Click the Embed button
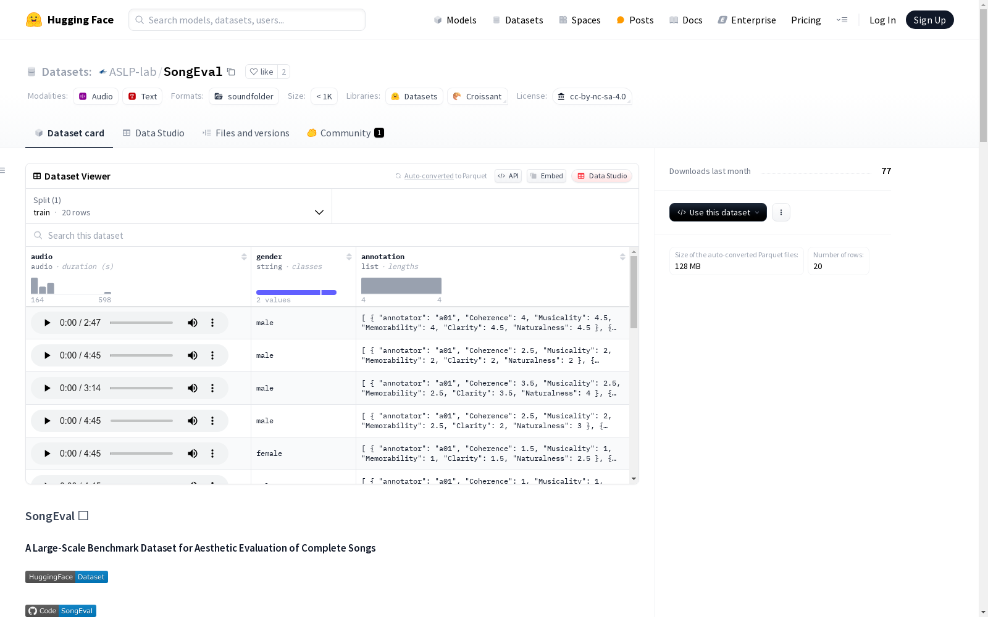This screenshot has height=617, width=988. (546, 176)
